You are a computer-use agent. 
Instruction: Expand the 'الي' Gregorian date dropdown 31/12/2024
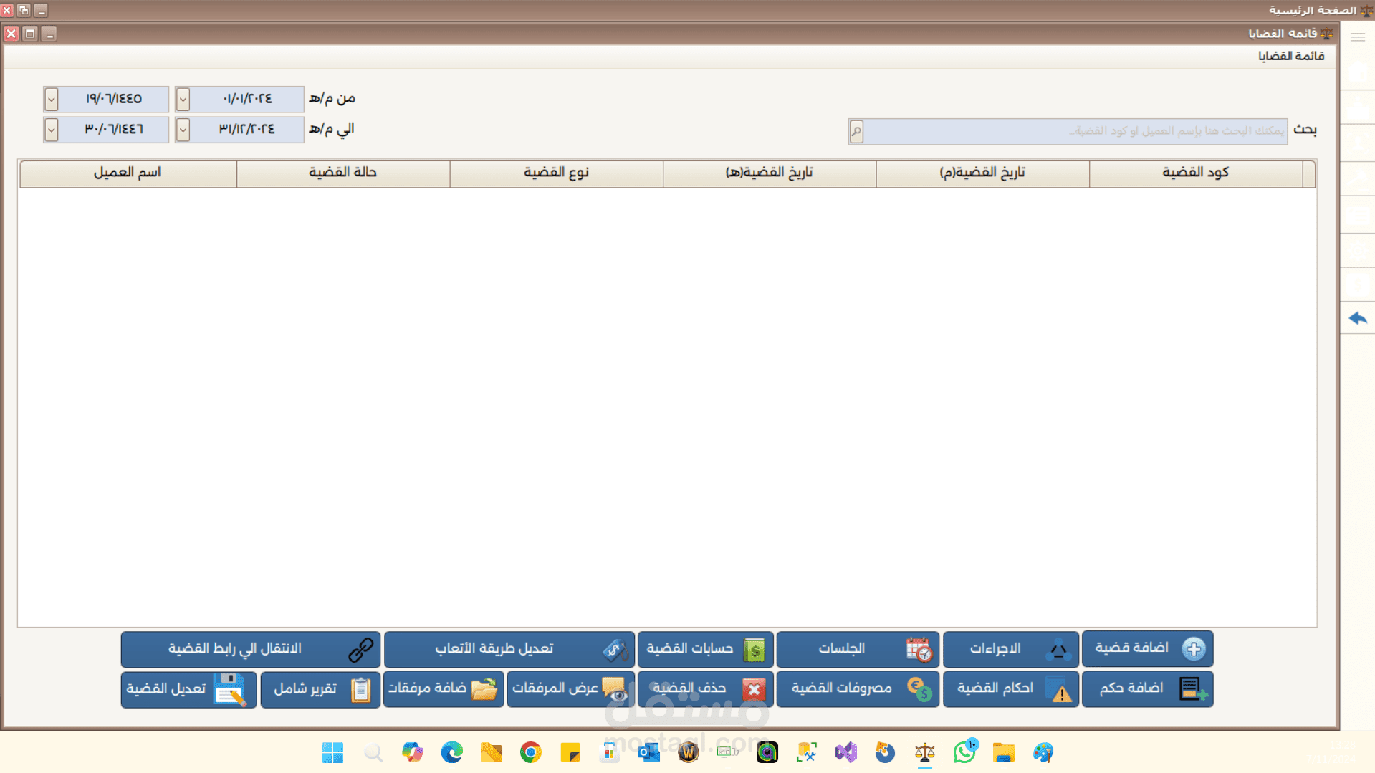(x=183, y=130)
